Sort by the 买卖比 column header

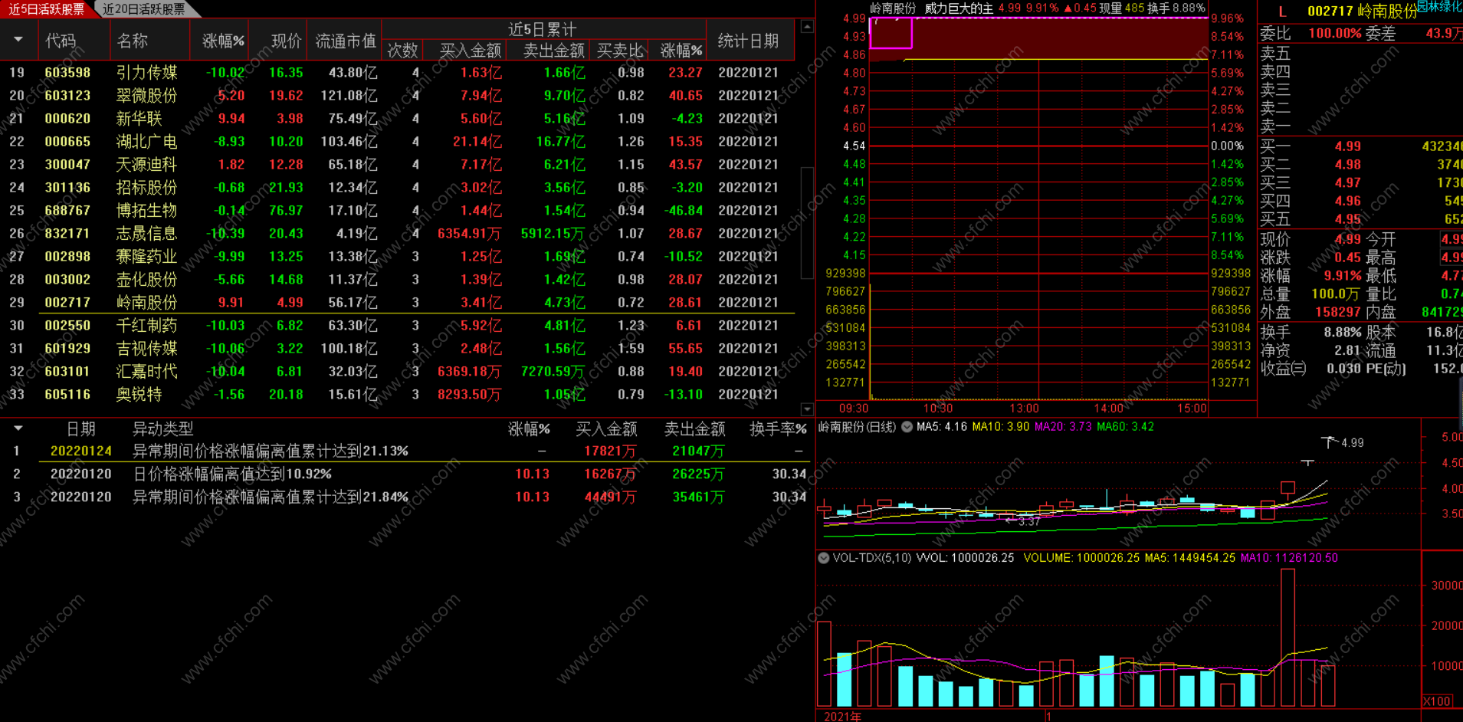(x=619, y=51)
